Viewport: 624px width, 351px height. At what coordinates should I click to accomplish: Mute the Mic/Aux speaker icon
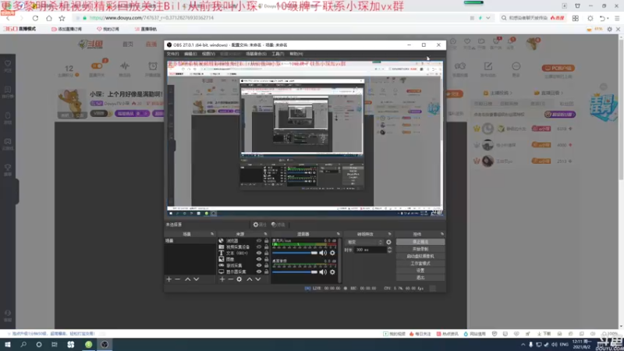[x=323, y=253]
